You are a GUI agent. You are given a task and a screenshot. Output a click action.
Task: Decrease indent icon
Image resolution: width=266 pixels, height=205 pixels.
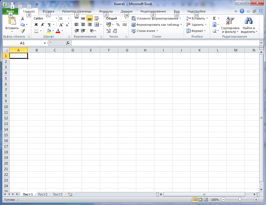tap(77, 31)
